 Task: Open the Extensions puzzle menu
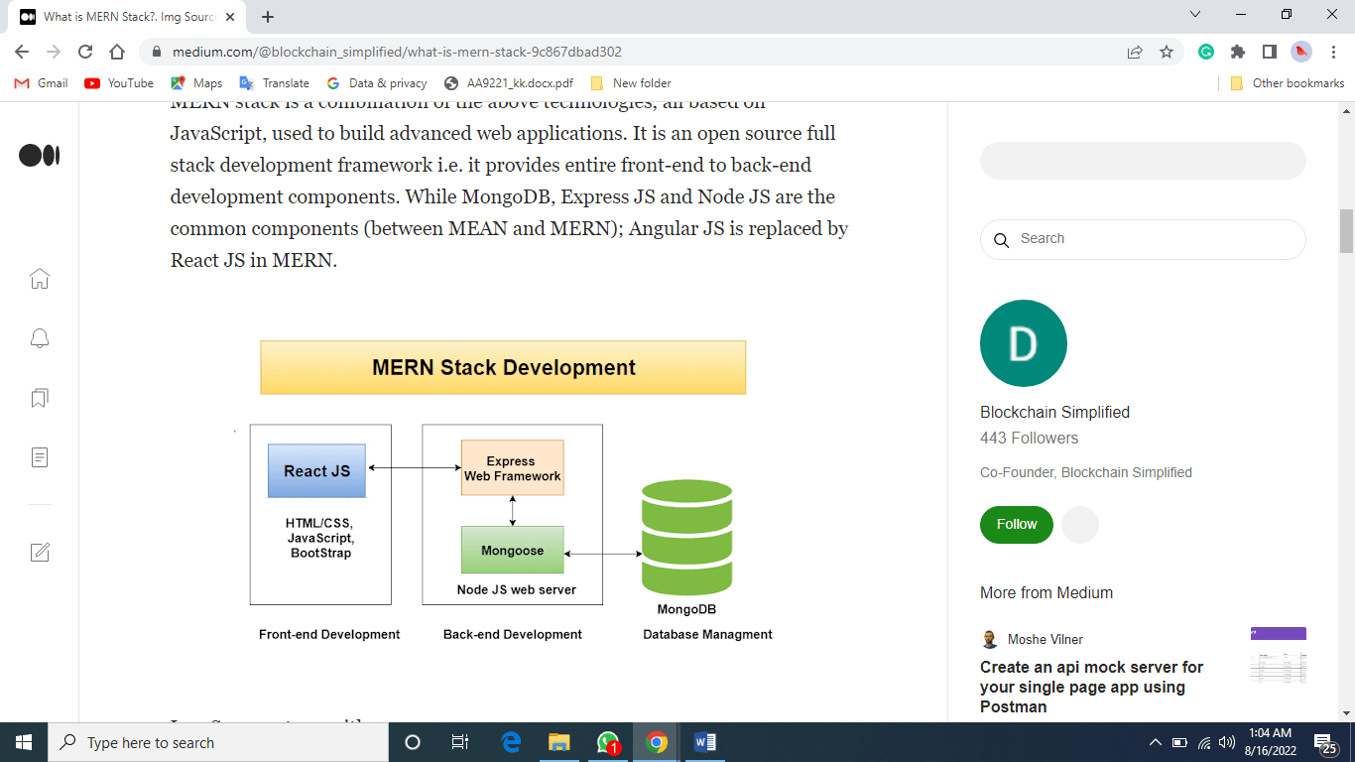[1238, 52]
